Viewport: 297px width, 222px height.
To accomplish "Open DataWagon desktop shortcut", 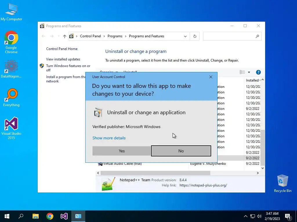I will point(11,69).
